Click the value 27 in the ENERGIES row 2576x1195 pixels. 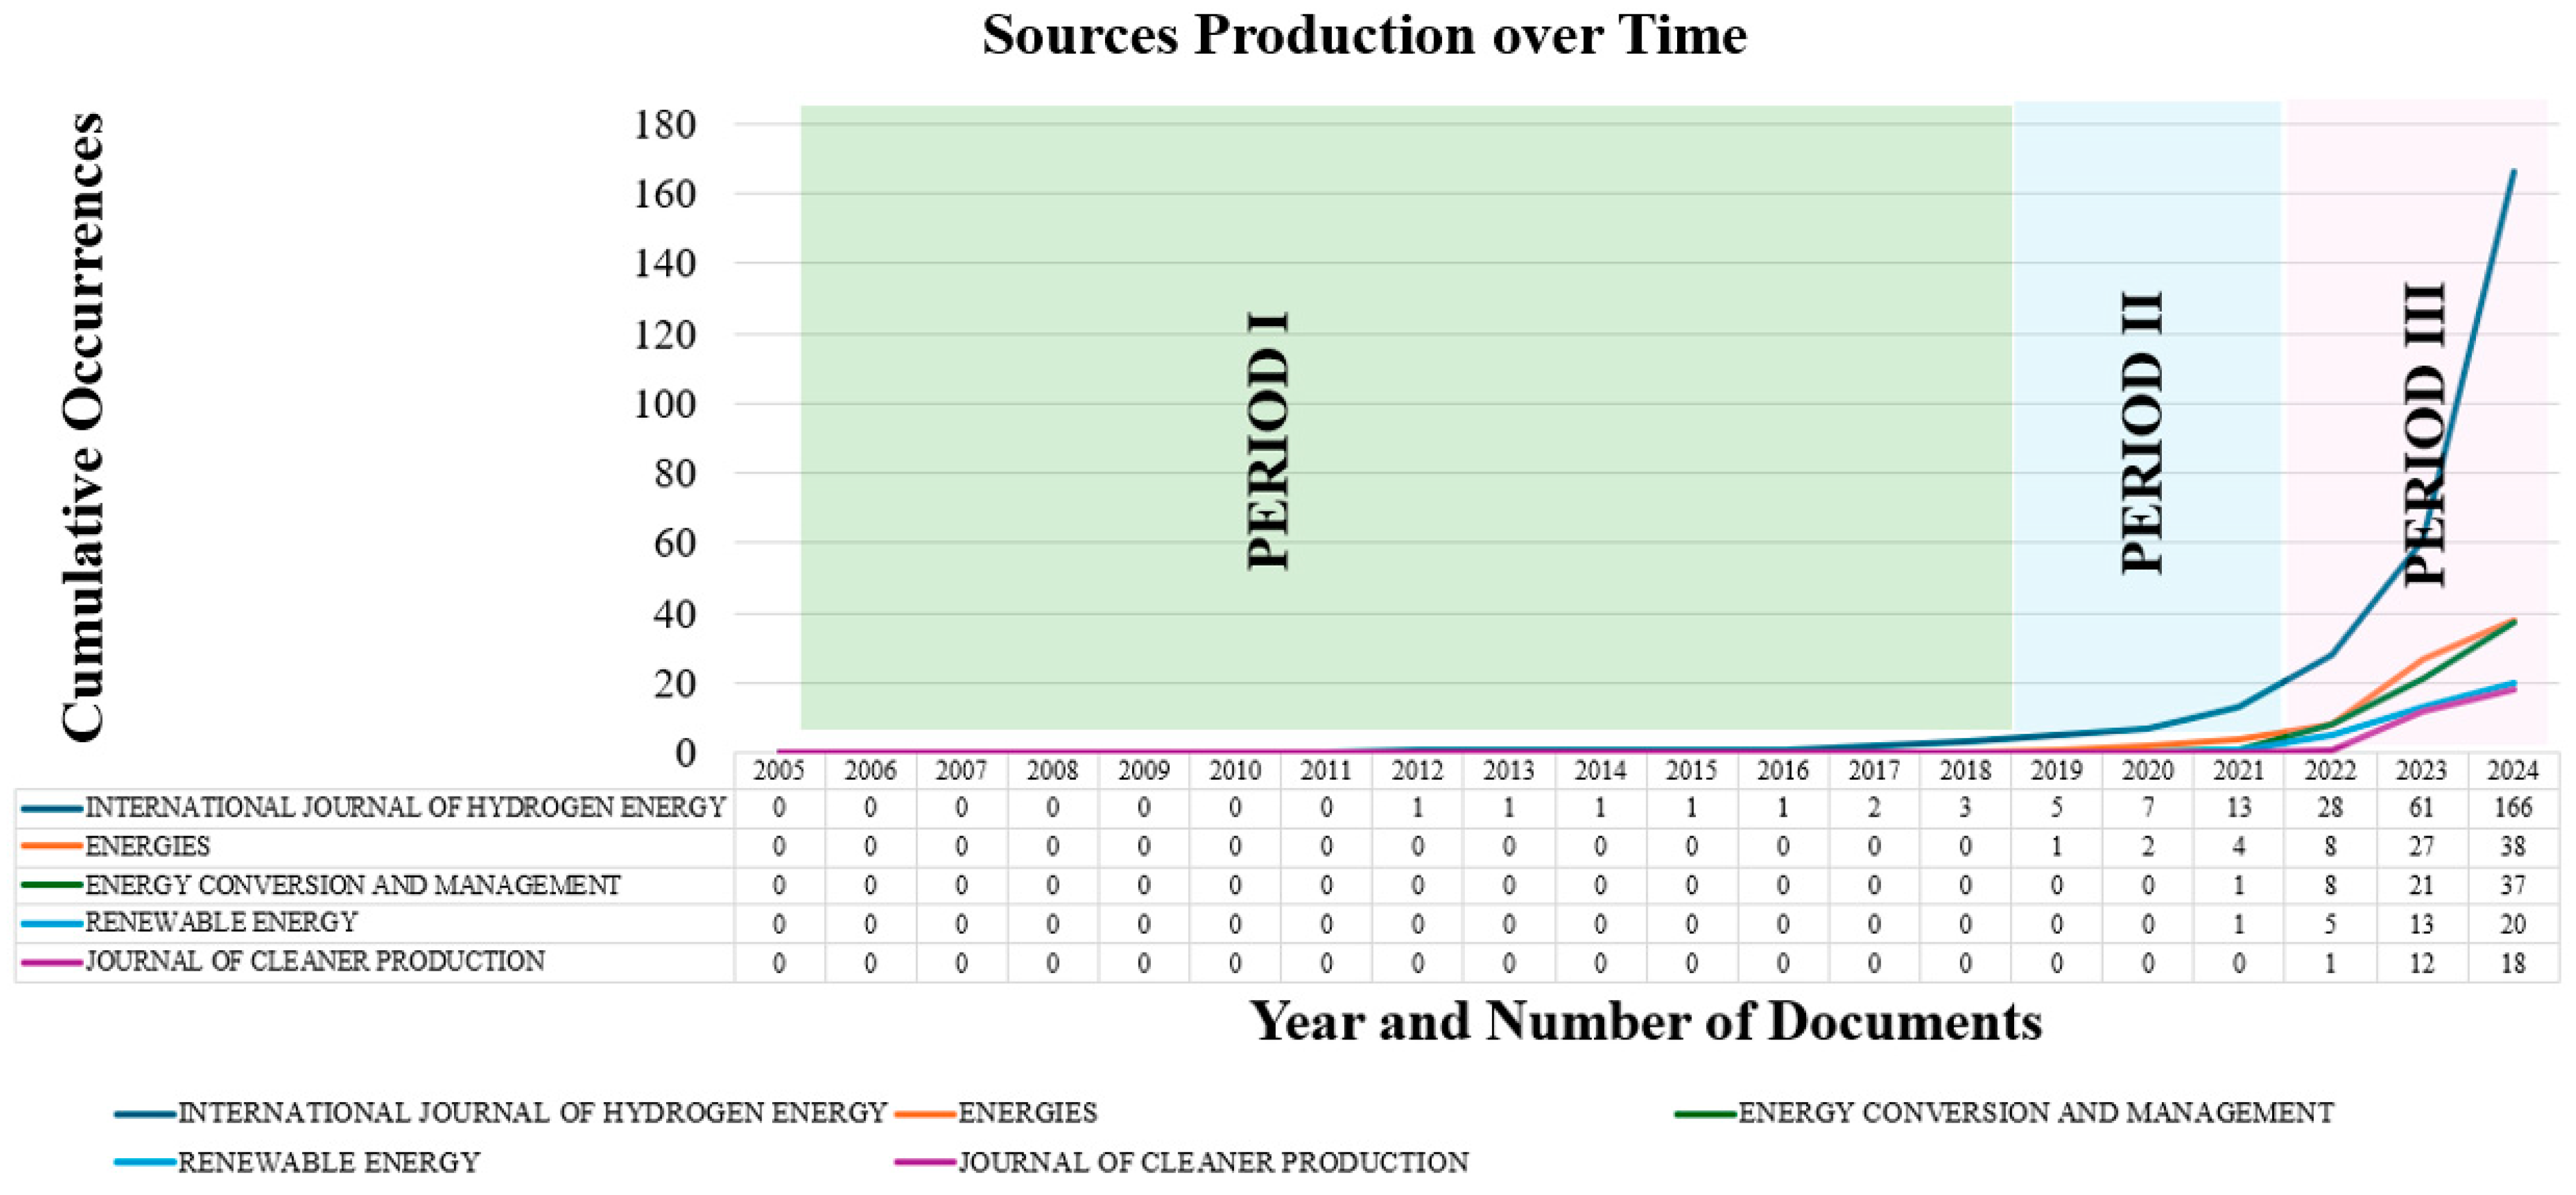2421,847
